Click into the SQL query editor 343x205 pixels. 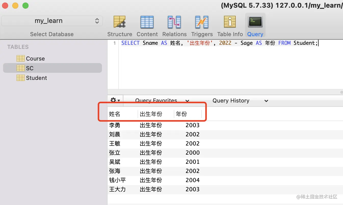pos(231,64)
